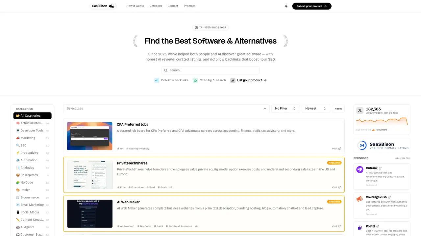This screenshot has width=421, height=236.
Task: Open the Advertise here link
Action: point(403,158)
